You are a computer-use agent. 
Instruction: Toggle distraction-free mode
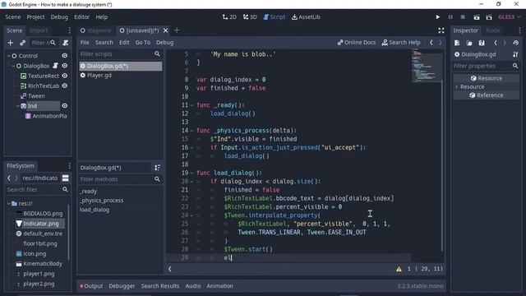click(x=441, y=30)
